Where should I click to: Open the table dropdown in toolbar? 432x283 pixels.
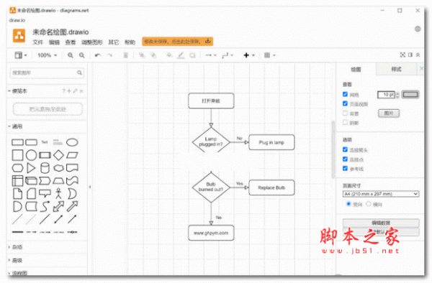[270, 55]
